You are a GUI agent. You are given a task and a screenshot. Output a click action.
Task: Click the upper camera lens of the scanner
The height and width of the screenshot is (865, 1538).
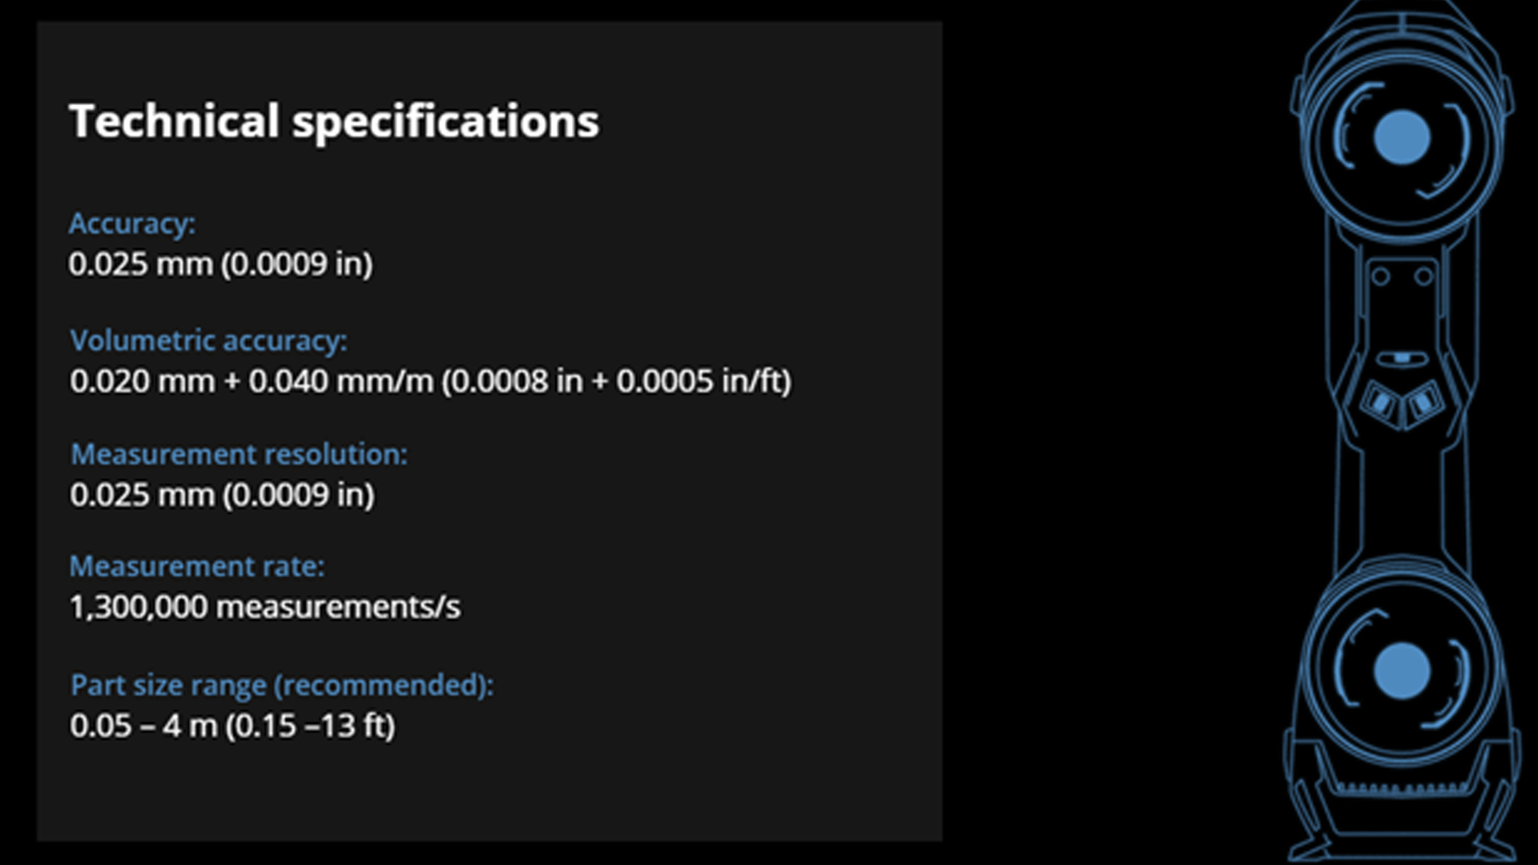(x=1402, y=138)
